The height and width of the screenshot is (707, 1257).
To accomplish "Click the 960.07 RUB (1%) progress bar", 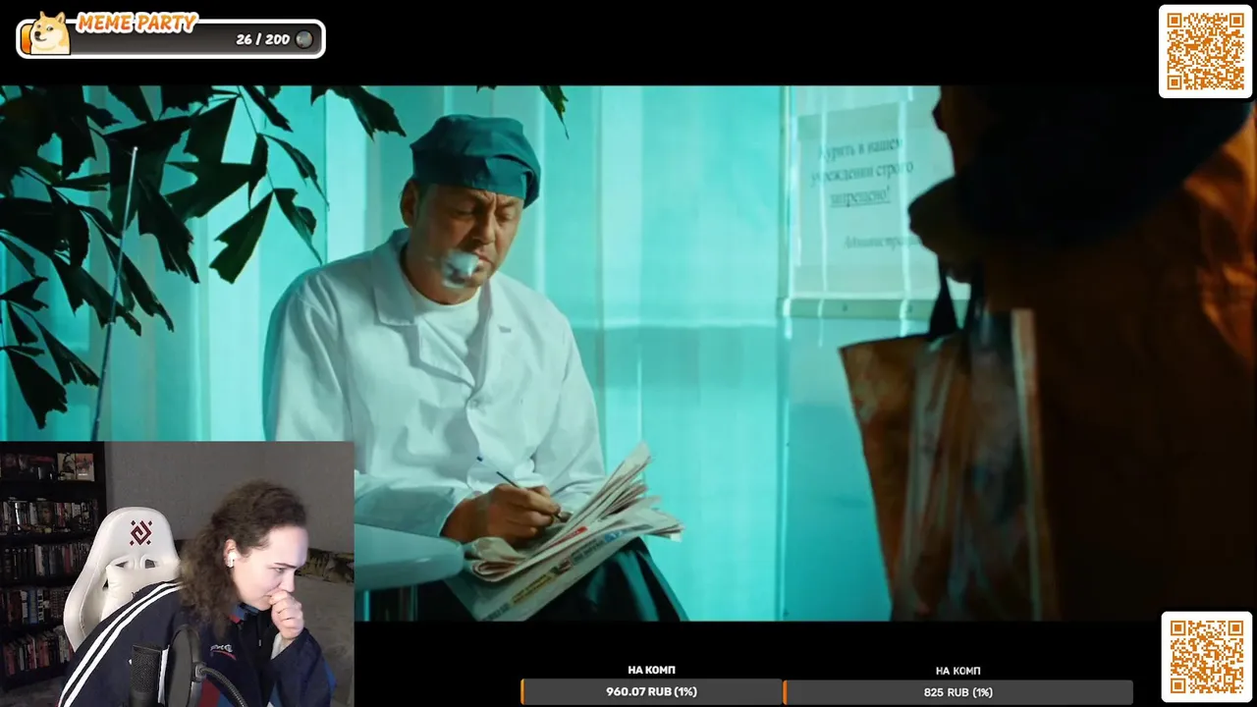I will tap(651, 692).
